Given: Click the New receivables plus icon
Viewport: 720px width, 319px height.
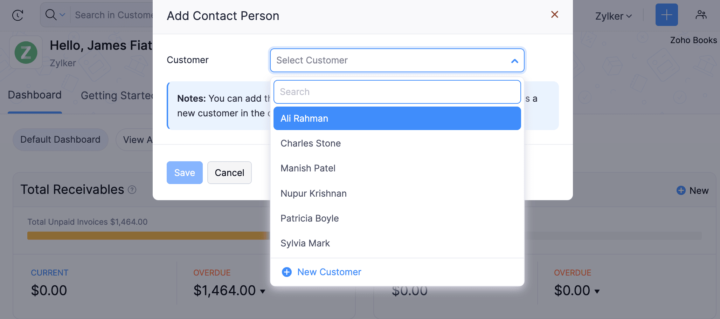Looking at the screenshot, I should [680, 190].
